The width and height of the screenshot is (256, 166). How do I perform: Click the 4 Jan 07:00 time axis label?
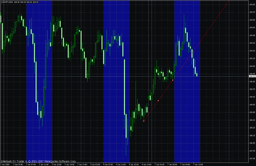click(x=108, y=164)
